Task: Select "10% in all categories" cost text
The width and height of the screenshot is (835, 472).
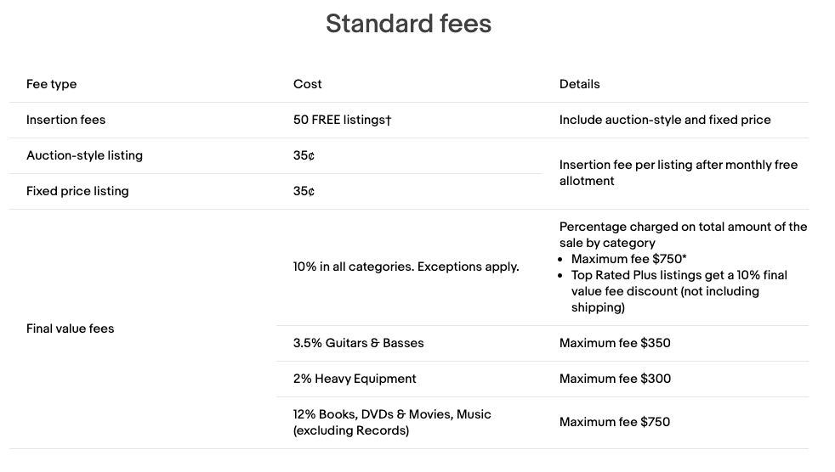Action: click(406, 267)
